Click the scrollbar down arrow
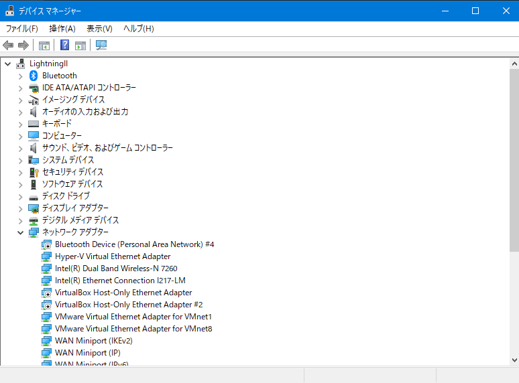The image size is (519, 383). [514, 360]
